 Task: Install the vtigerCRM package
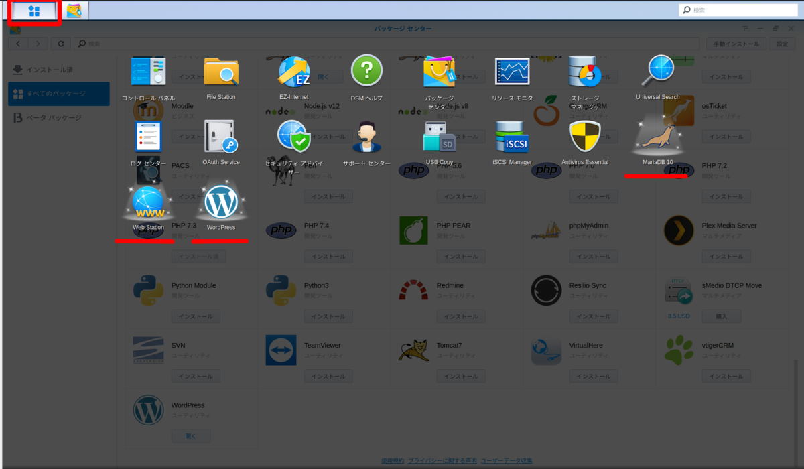click(726, 377)
